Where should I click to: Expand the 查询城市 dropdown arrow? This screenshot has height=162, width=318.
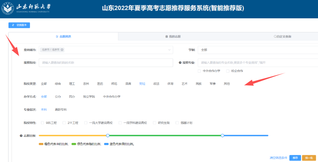click(x=169, y=50)
